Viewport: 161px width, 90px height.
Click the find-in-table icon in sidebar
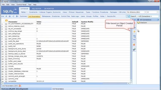134,36
